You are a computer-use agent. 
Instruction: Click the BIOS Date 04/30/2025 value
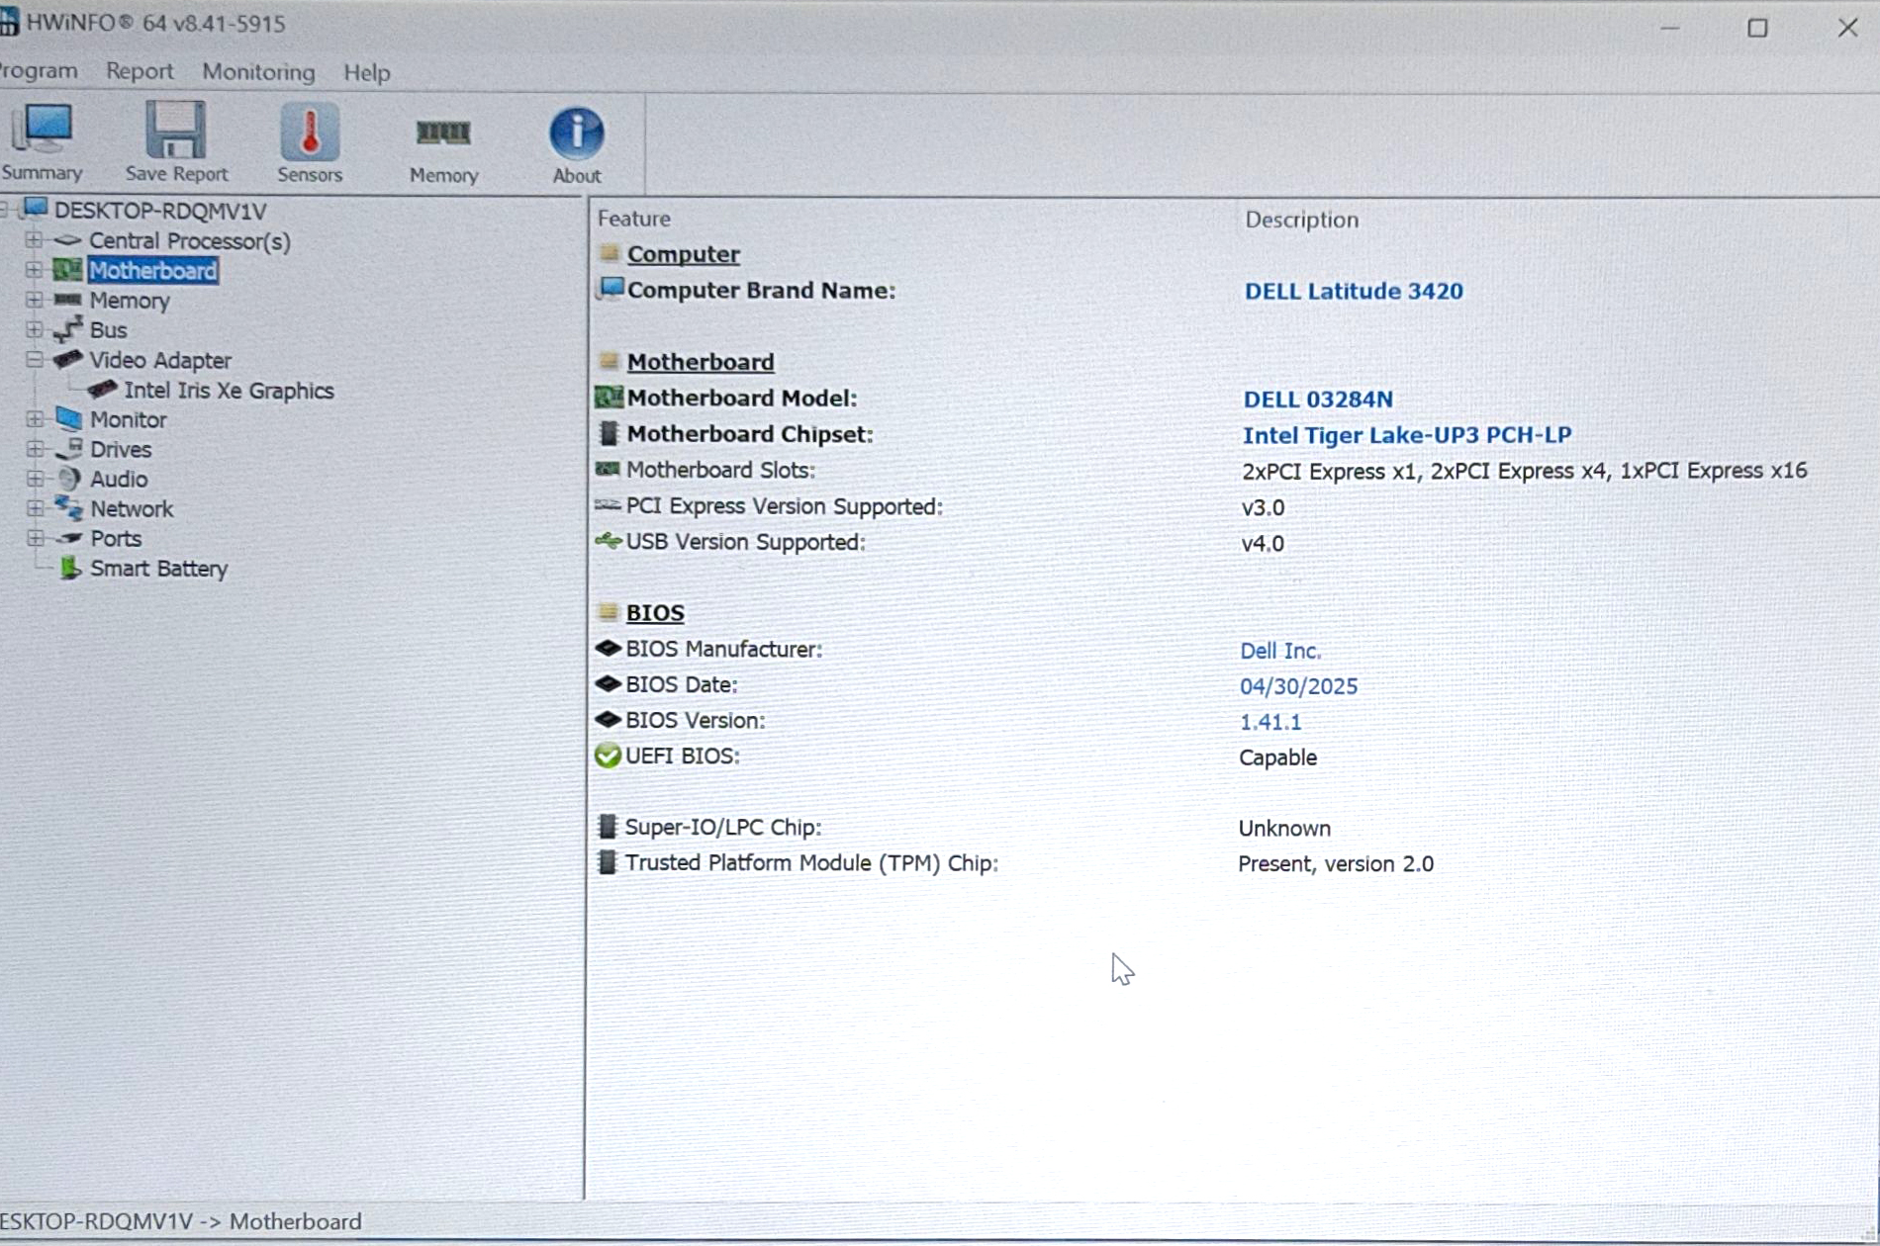1298,686
